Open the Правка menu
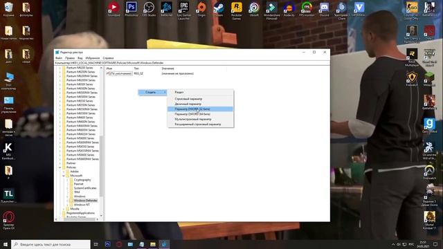This screenshot has width=443, height=249. tap(70, 58)
